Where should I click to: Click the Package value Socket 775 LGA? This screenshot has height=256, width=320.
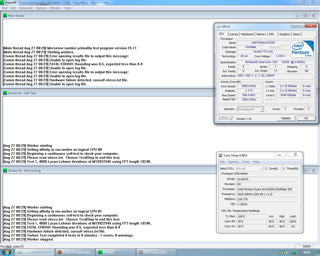[263, 52]
